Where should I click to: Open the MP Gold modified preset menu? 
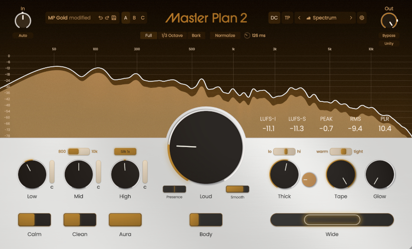tap(69, 18)
